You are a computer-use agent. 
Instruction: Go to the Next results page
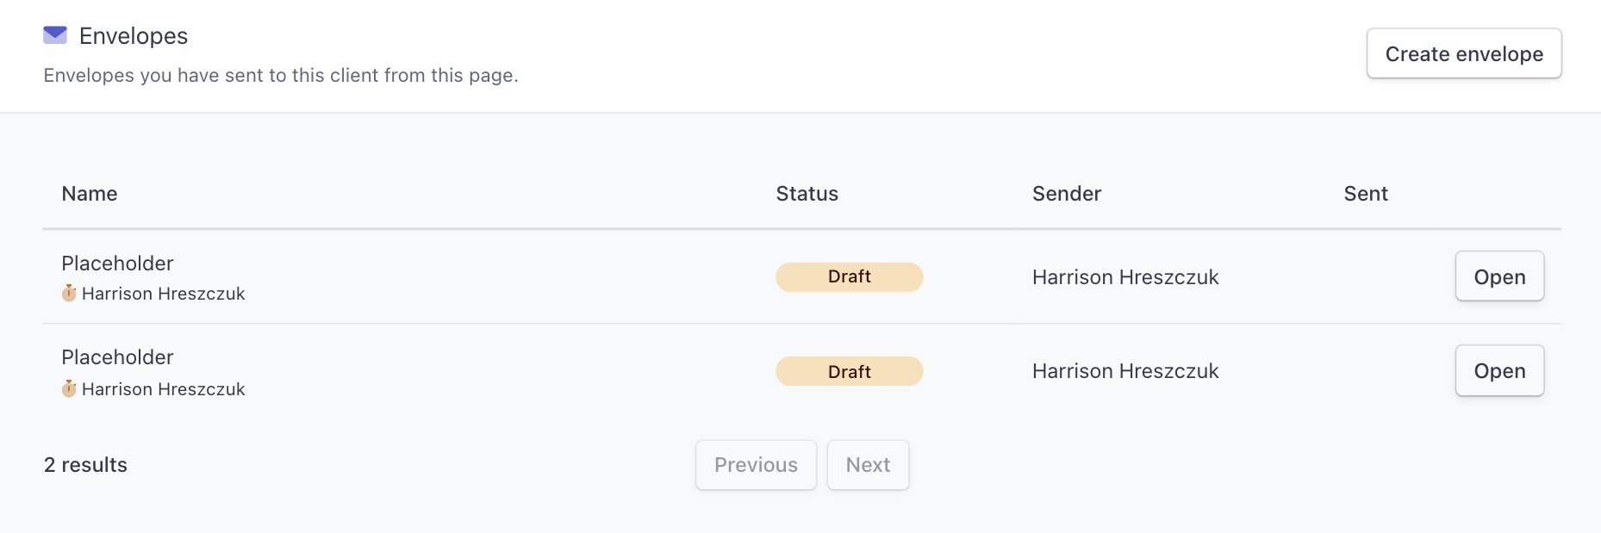(x=868, y=465)
